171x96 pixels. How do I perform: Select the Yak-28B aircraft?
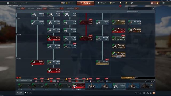pyautogui.click(x=102, y=22)
